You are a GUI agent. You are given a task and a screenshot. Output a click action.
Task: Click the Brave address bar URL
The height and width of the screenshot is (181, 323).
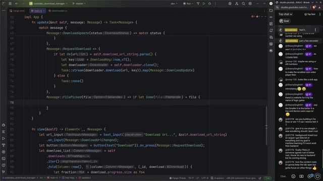coord(294,8)
